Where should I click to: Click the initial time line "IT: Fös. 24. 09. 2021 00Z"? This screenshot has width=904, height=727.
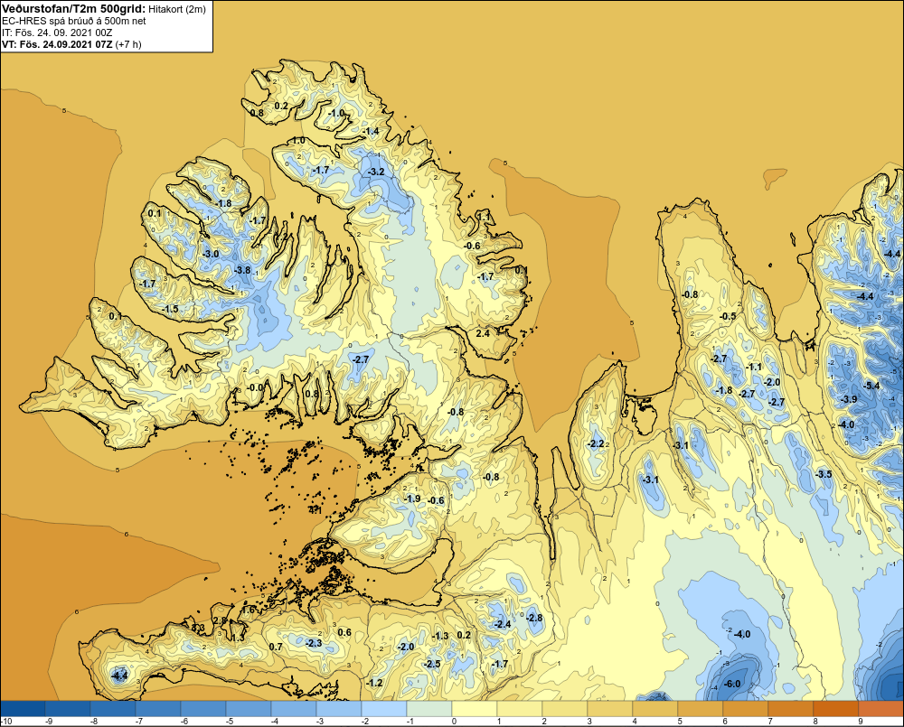click(58, 33)
